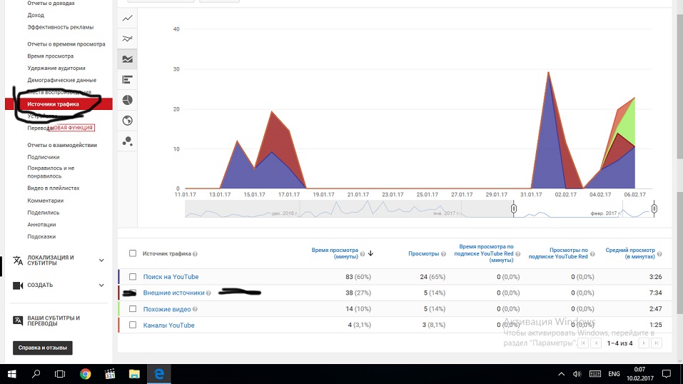The width and height of the screenshot is (683, 384).
Task: Open volume control in system tray
Action: click(577, 374)
